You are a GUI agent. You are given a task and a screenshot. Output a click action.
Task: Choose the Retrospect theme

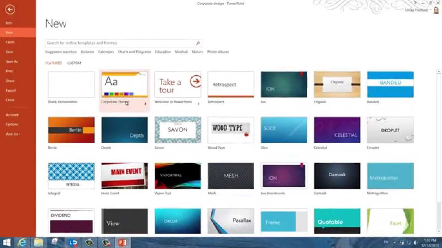click(231, 84)
